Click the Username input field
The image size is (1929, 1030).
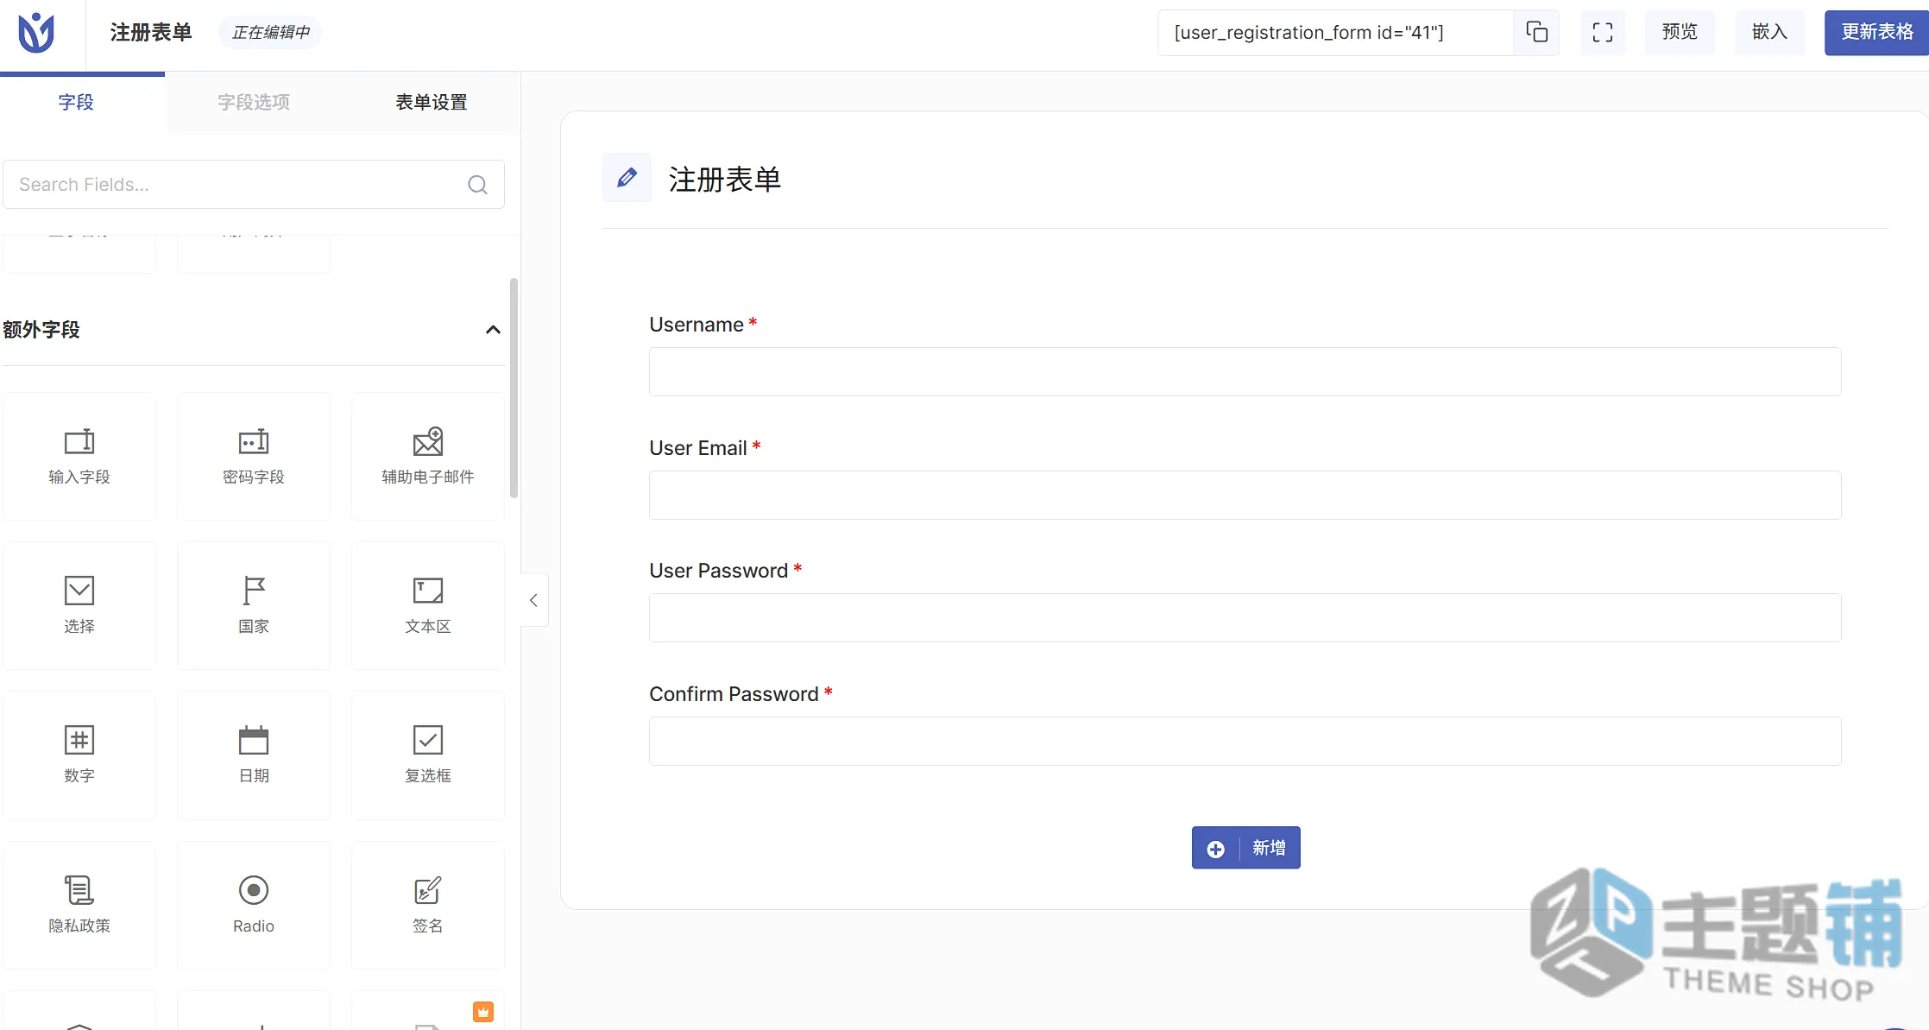[x=1245, y=372]
